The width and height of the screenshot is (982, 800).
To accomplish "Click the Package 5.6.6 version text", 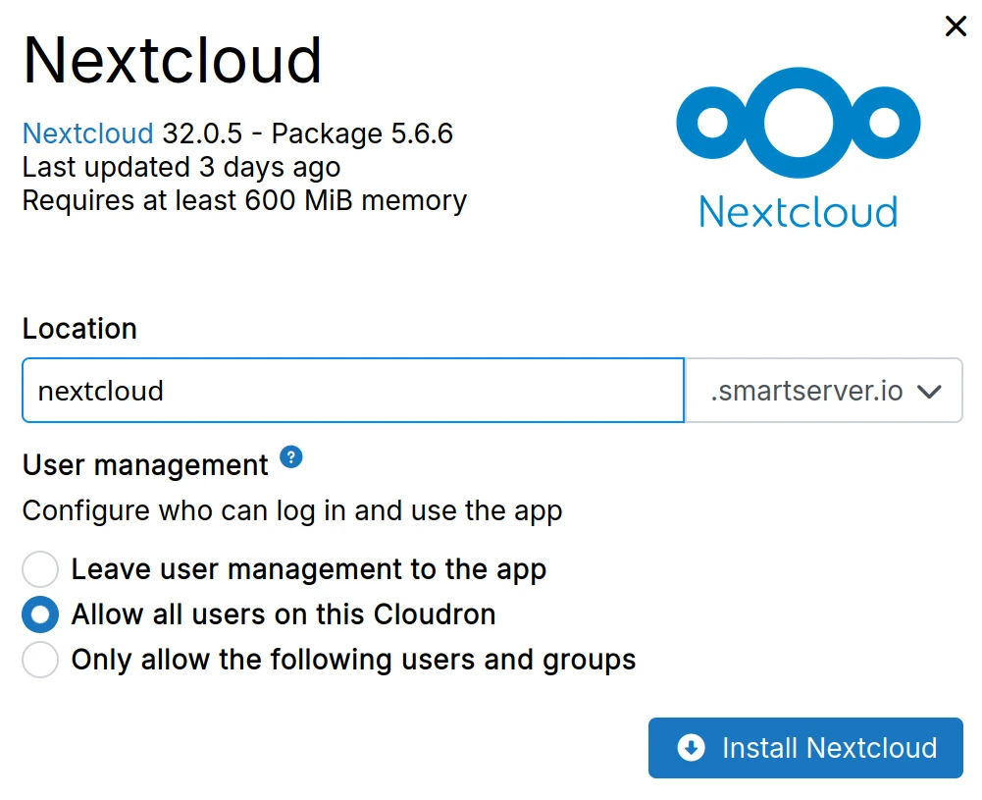I will [362, 133].
